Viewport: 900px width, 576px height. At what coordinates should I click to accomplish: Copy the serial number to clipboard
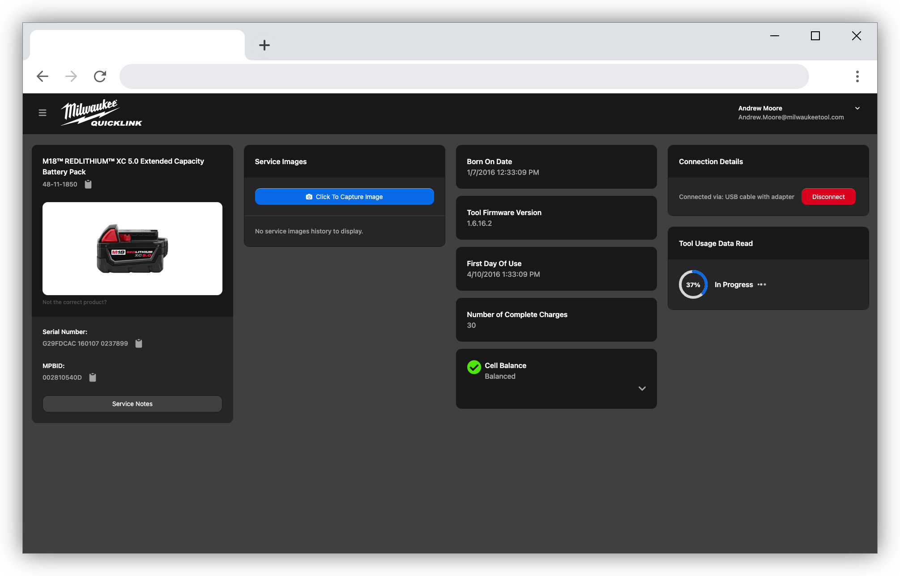coord(139,343)
